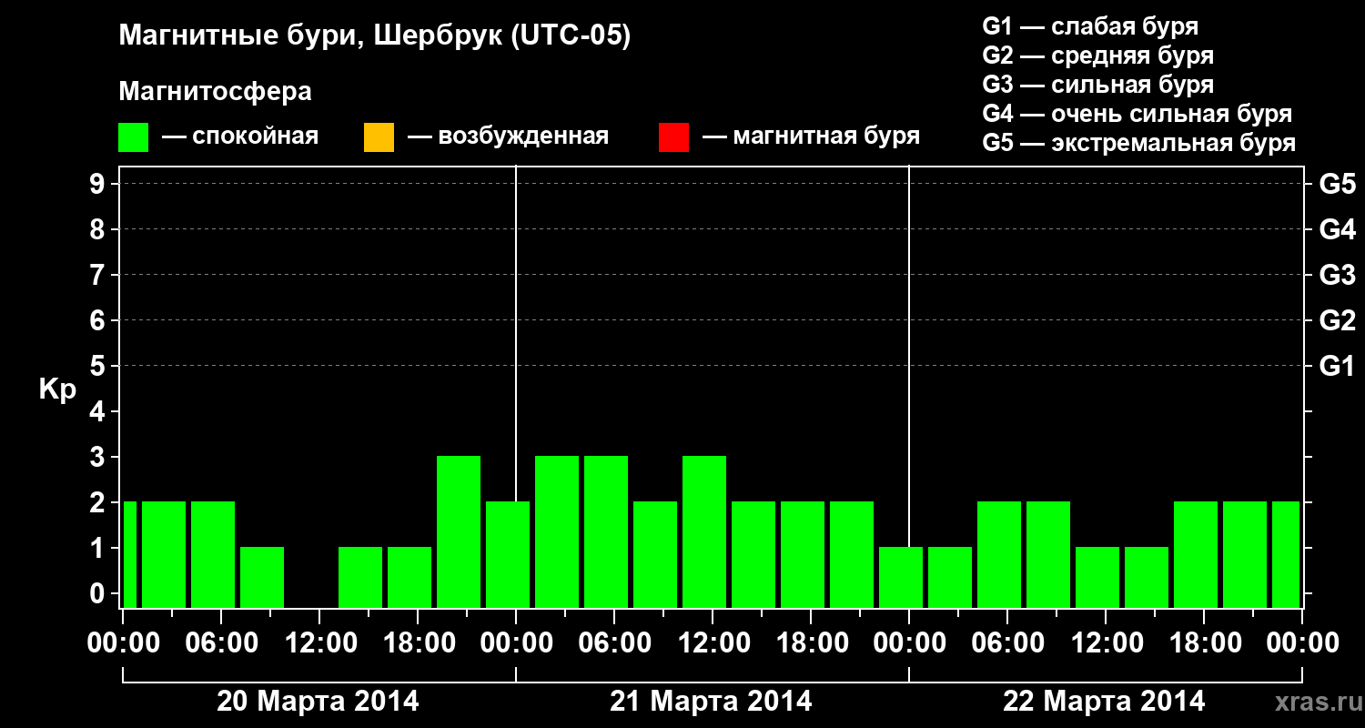Screen dimensions: 1365x728
Task: Click the 'Магнитосфера' heading text
Action: 216,92
